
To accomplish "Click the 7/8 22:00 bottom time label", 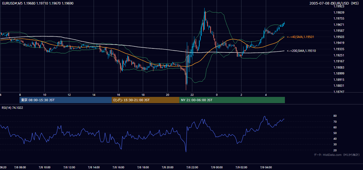I will click(192, 167).
